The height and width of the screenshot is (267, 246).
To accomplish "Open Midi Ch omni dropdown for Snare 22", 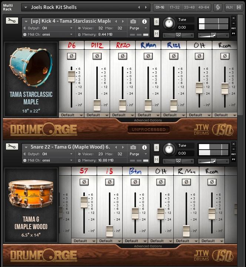I will (49, 160).
